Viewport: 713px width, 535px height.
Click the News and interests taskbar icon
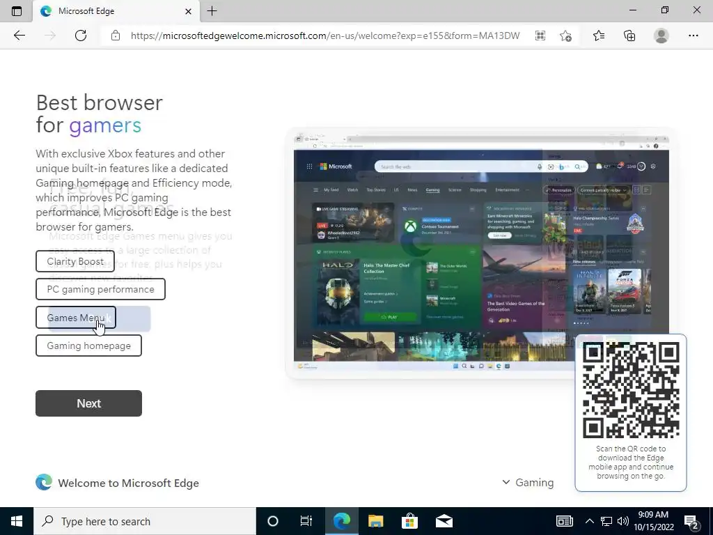coord(565,521)
